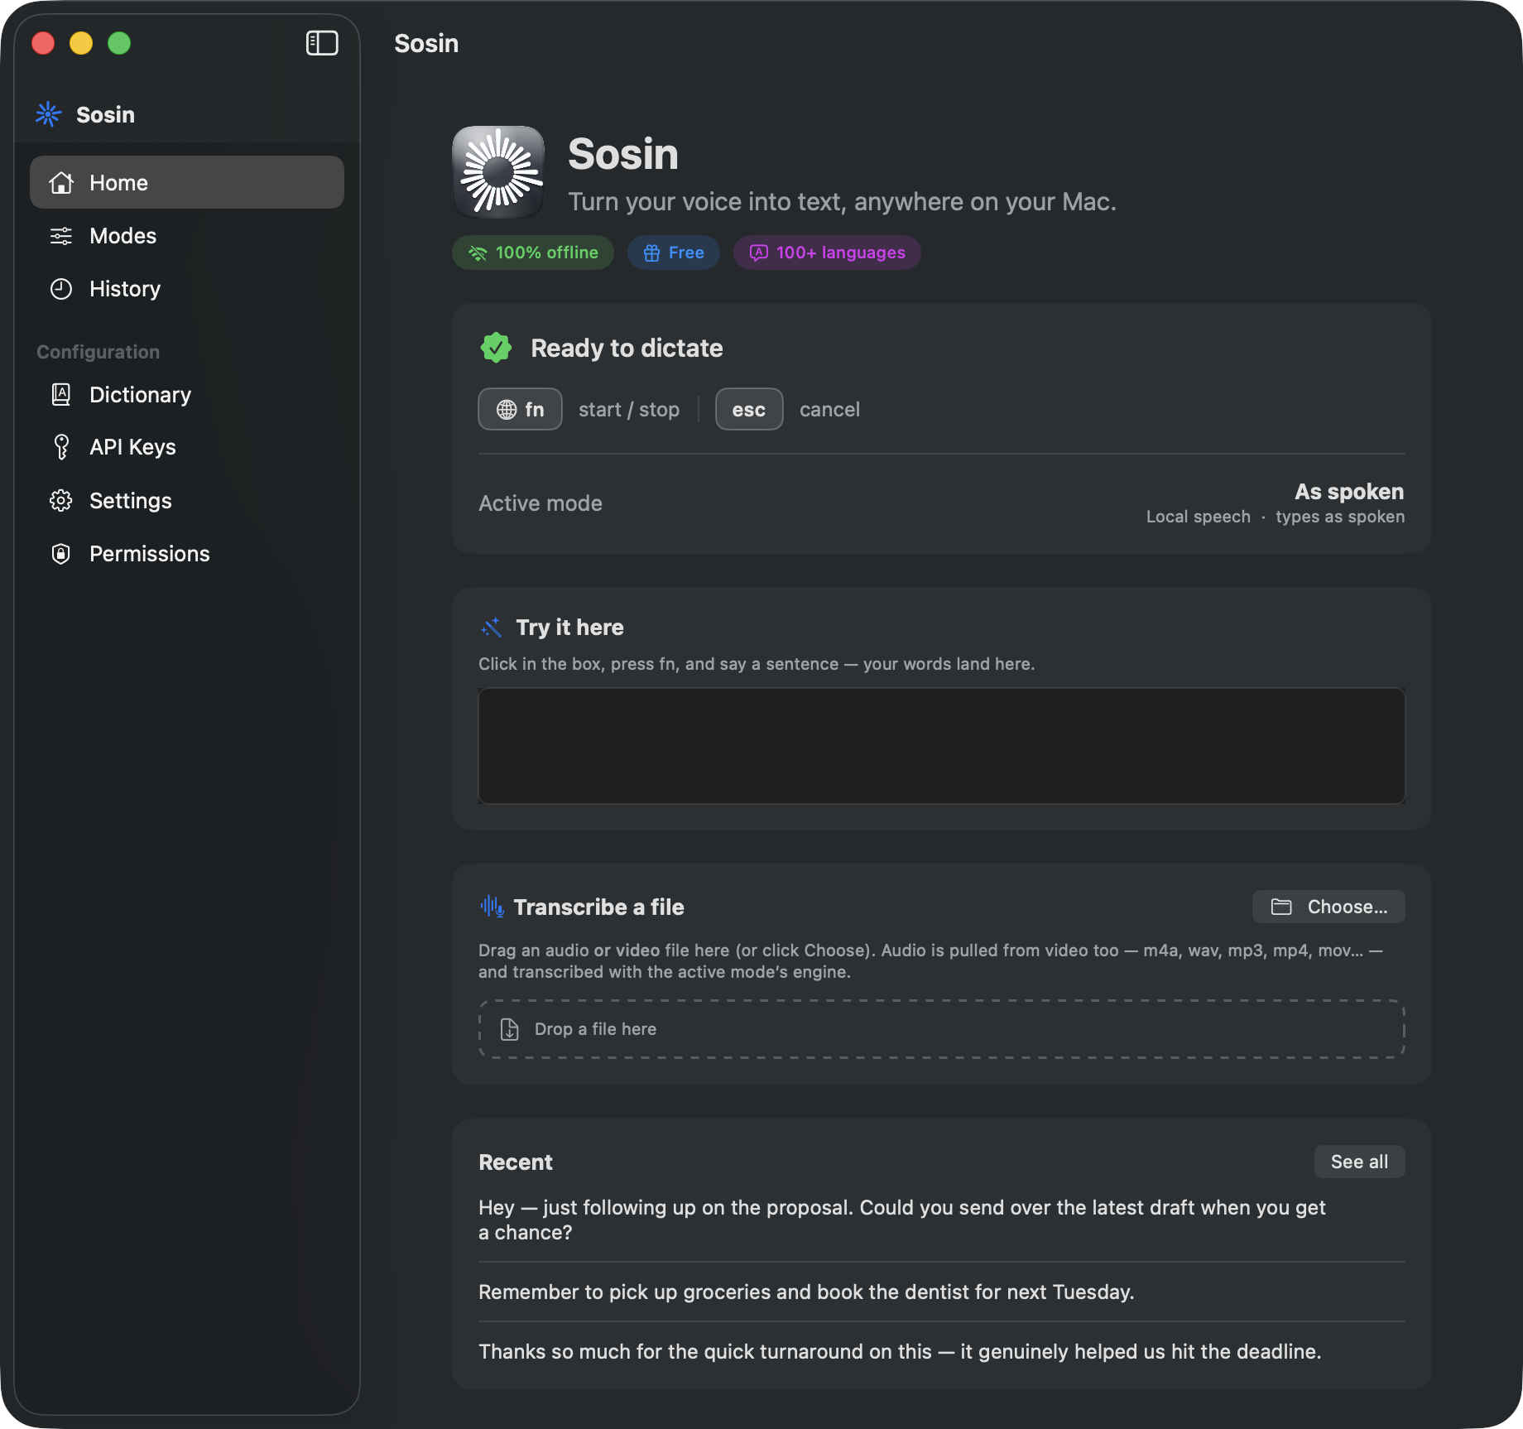Click the 'Turn your voice into text' tagline
Screen dimensions: 1523x1429
[x=843, y=202]
